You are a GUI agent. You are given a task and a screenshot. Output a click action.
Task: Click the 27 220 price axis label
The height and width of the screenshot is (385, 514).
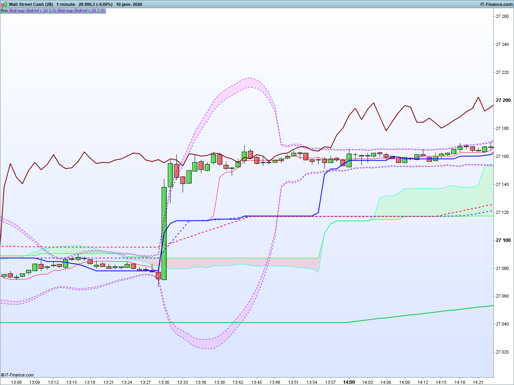(x=502, y=72)
